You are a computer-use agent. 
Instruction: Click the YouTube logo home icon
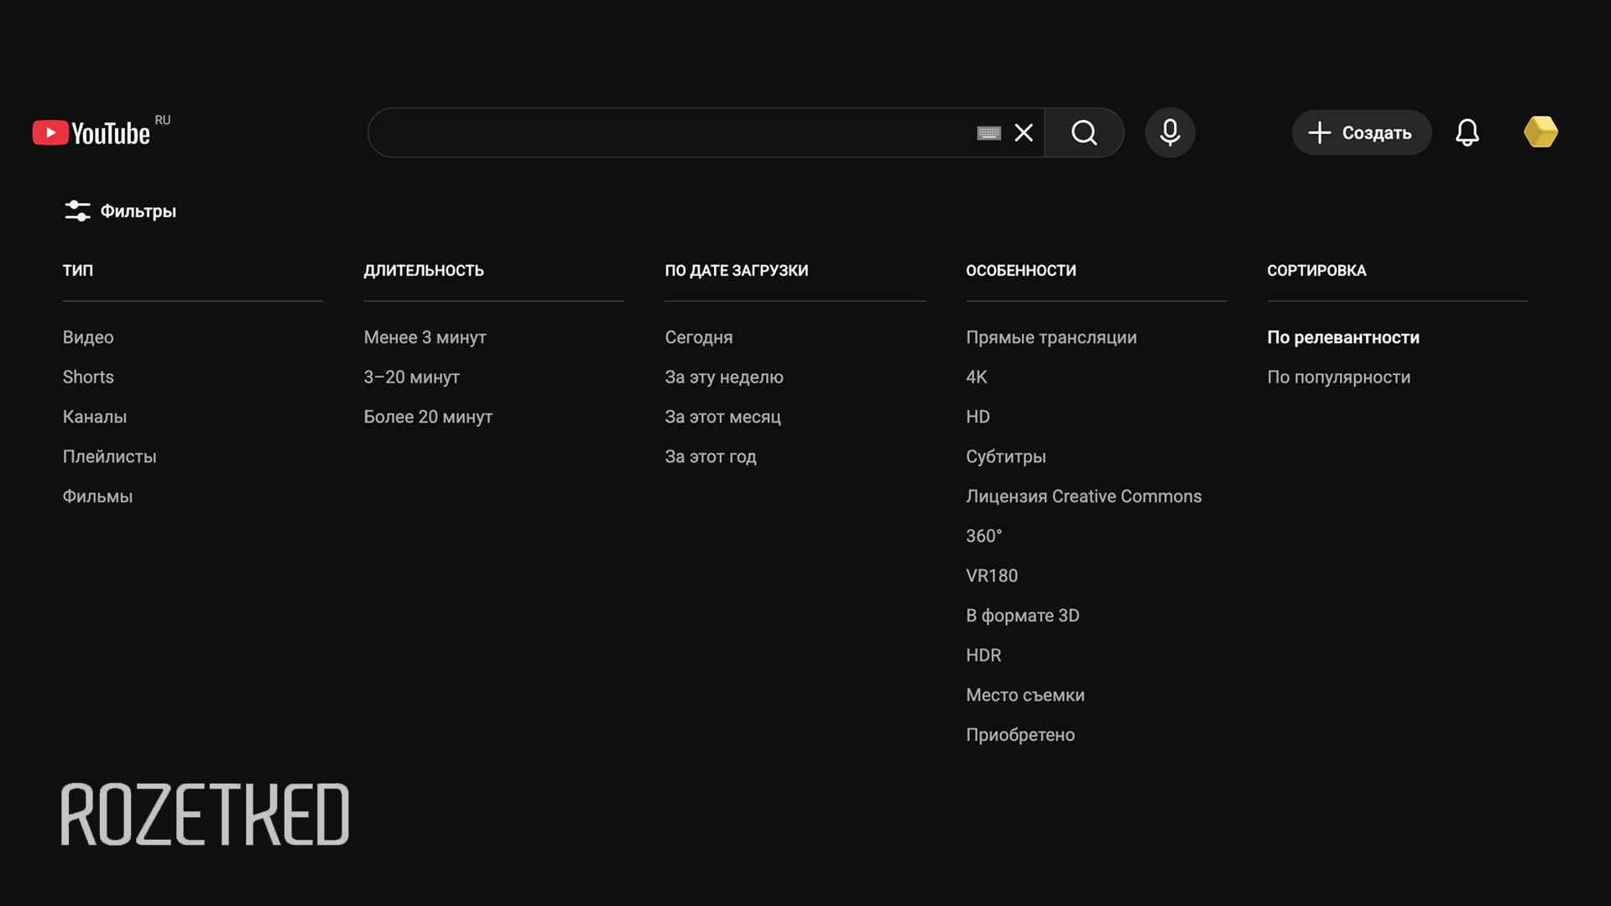click(x=91, y=133)
